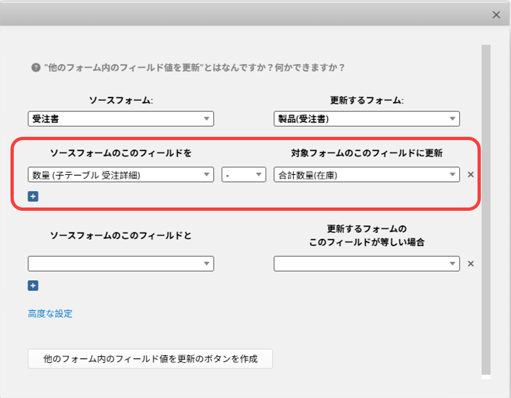Click the question mark help icon
511x398 pixels.
[36, 67]
